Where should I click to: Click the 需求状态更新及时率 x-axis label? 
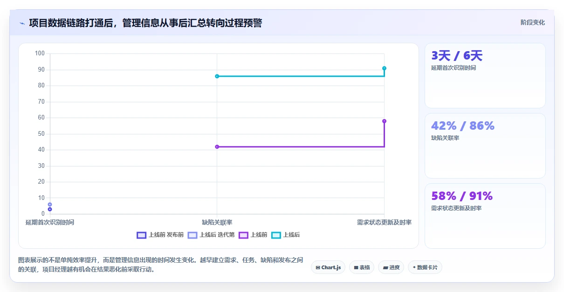point(384,222)
